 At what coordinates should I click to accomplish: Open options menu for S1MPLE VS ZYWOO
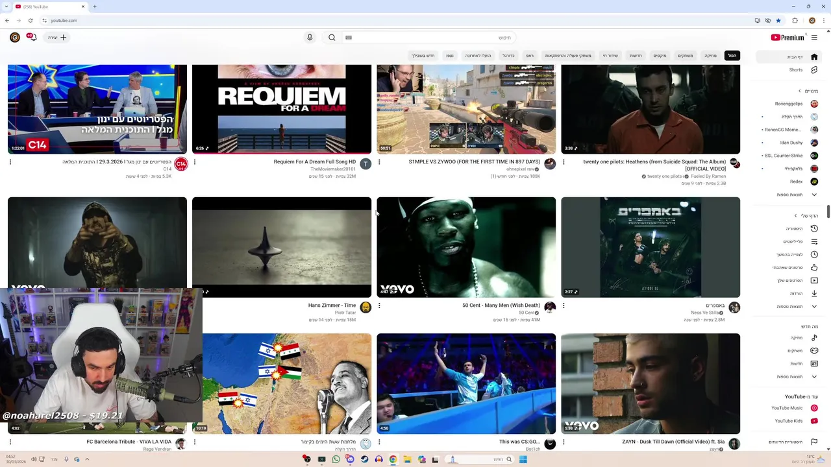tap(379, 162)
